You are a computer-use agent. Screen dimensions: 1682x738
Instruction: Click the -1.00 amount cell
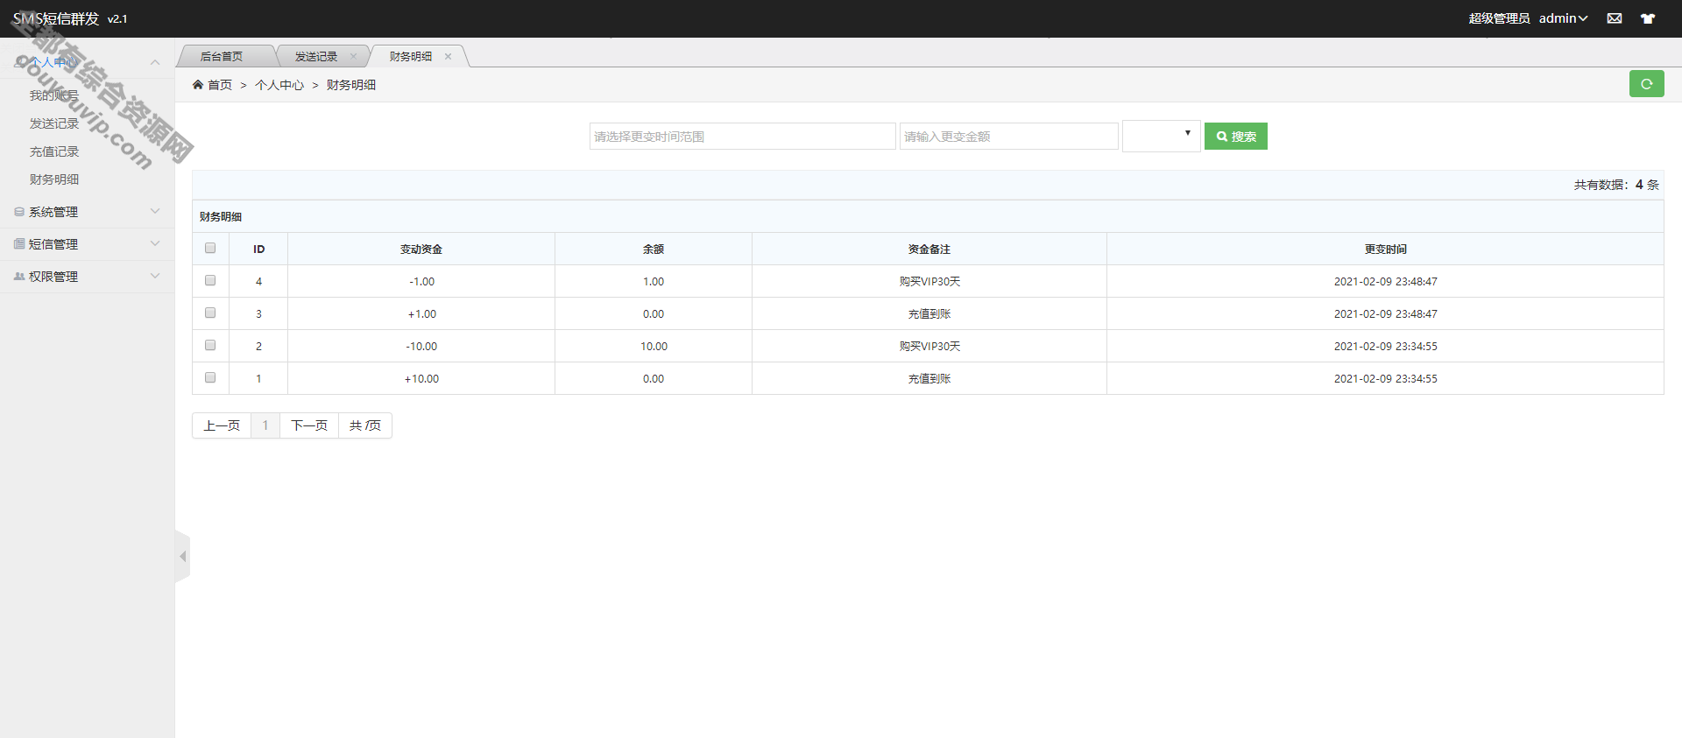click(421, 282)
